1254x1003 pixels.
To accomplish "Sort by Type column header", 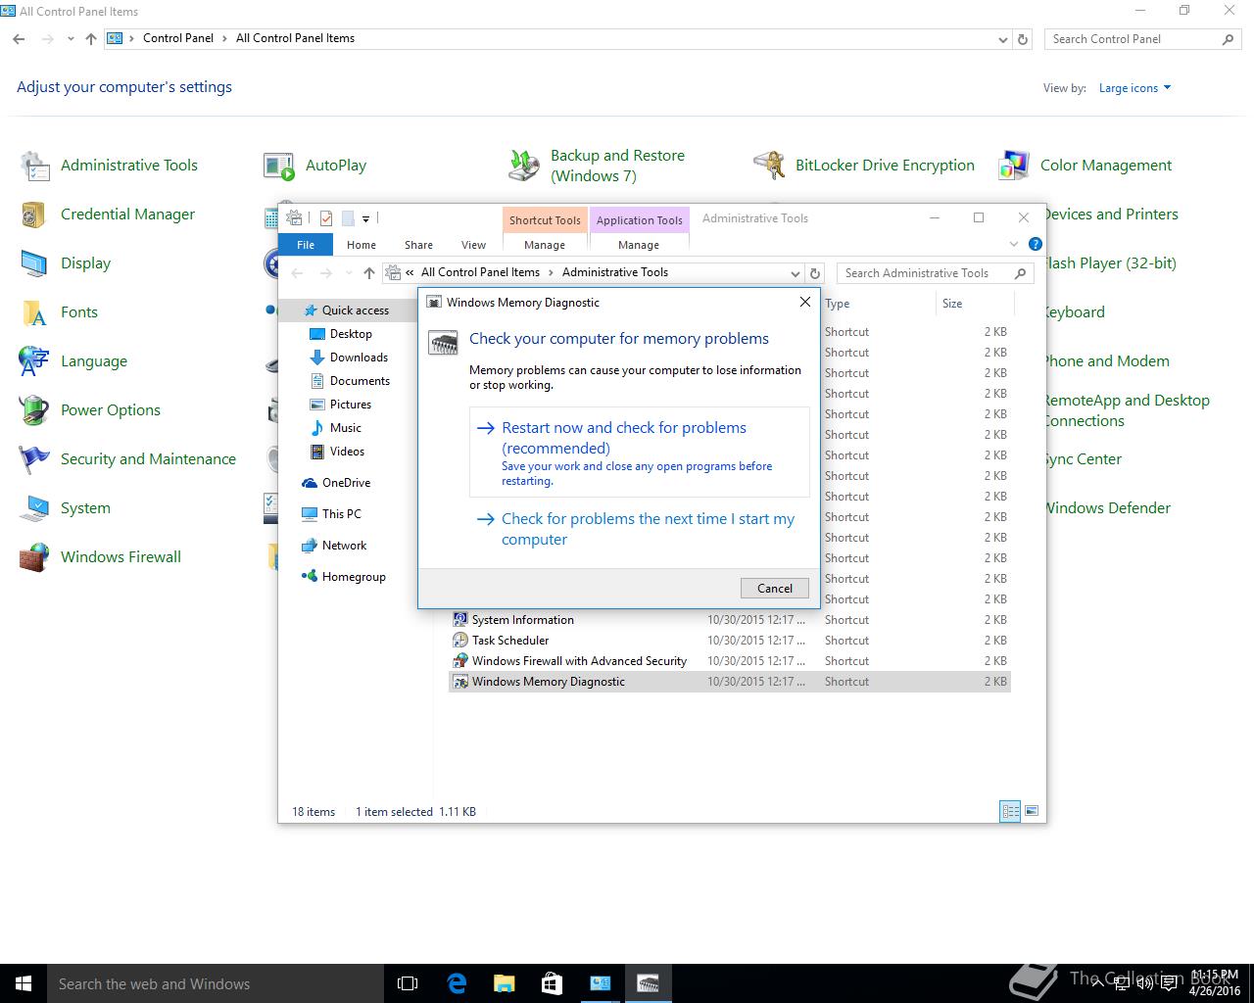I will (878, 304).
